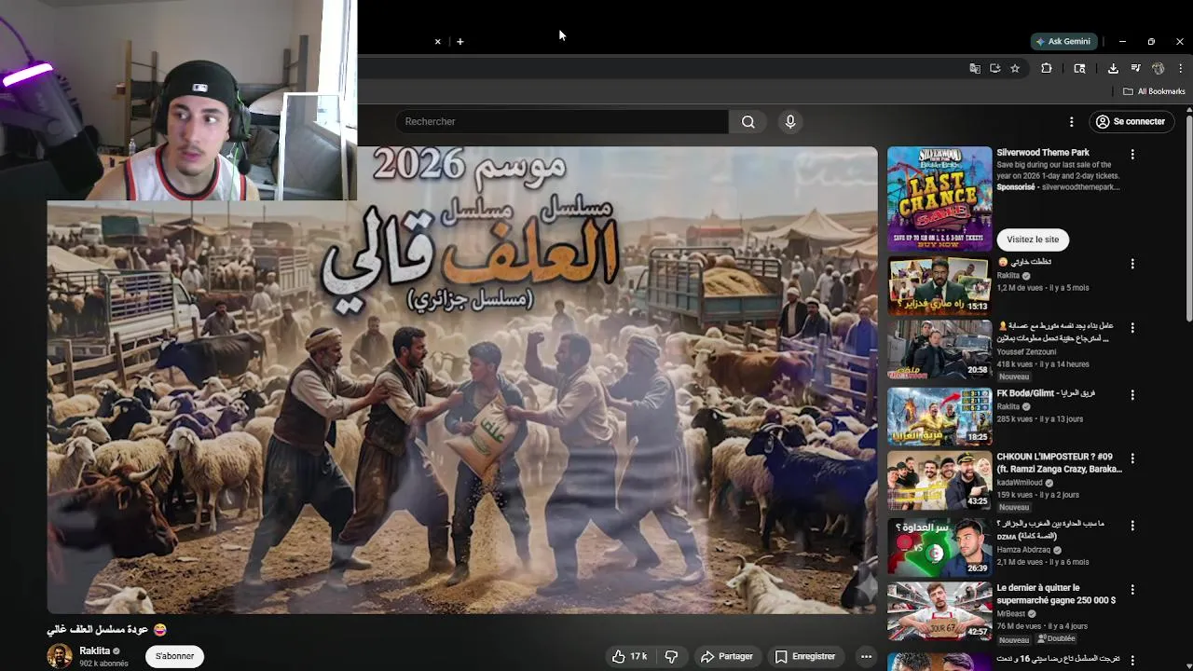Close the current browser tab
1193x671 pixels.
[437, 42]
